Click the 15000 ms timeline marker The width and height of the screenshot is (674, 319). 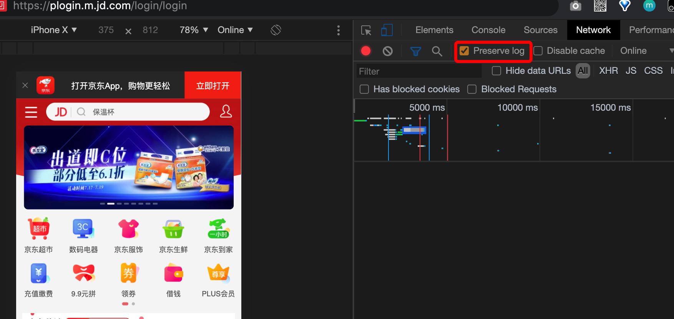point(610,108)
